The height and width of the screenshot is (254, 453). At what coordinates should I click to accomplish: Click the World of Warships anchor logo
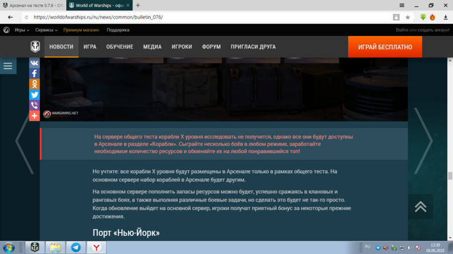pyautogui.click(x=35, y=46)
